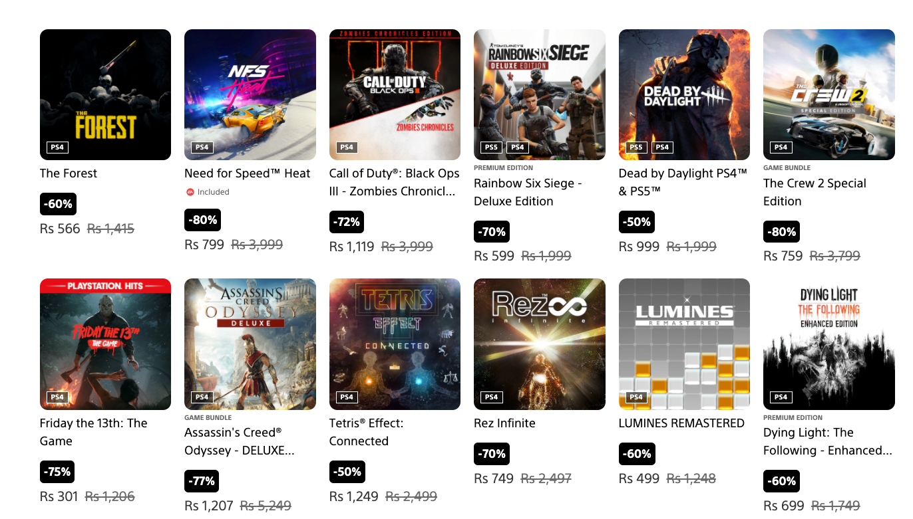The image size is (913, 519).
Task: Click -60% badge under LUMINES REMASTERED
Action: [x=637, y=454]
